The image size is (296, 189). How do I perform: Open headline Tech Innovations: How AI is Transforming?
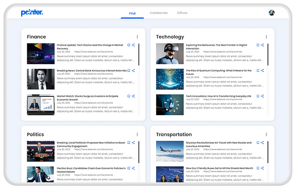[219, 96]
